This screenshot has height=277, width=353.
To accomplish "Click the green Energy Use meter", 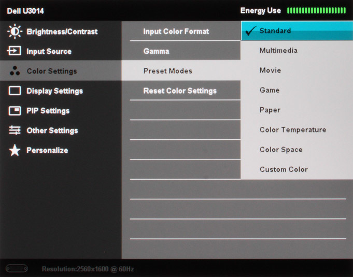I will [x=316, y=10].
